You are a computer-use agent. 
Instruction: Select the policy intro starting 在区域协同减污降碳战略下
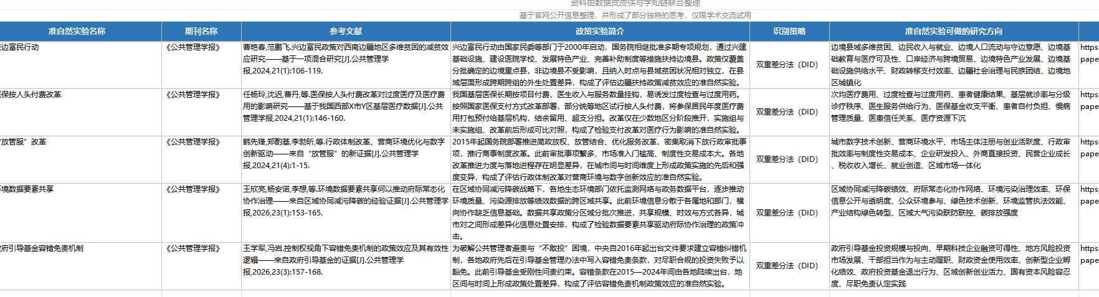coord(600,212)
